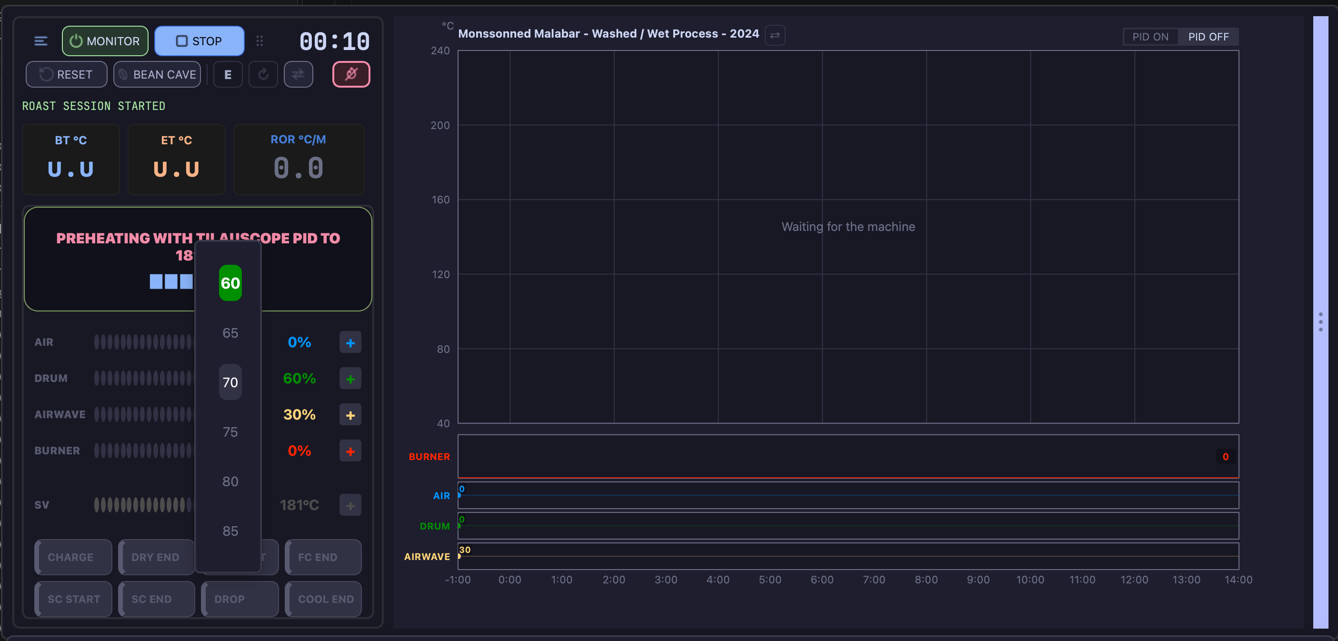Open the AIRWAVE 30% value
Image resolution: width=1338 pixels, height=641 pixels.
pyautogui.click(x=300, y=414)
